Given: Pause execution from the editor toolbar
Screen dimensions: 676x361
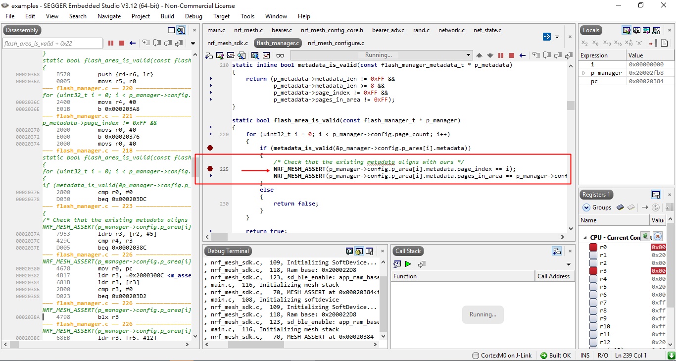Looking at the screenshot, I should point(501,55).
